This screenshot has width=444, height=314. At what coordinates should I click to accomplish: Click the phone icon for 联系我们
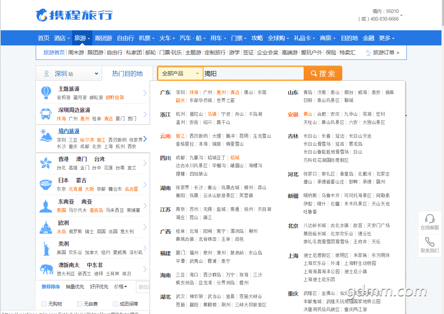pos(430,242)
